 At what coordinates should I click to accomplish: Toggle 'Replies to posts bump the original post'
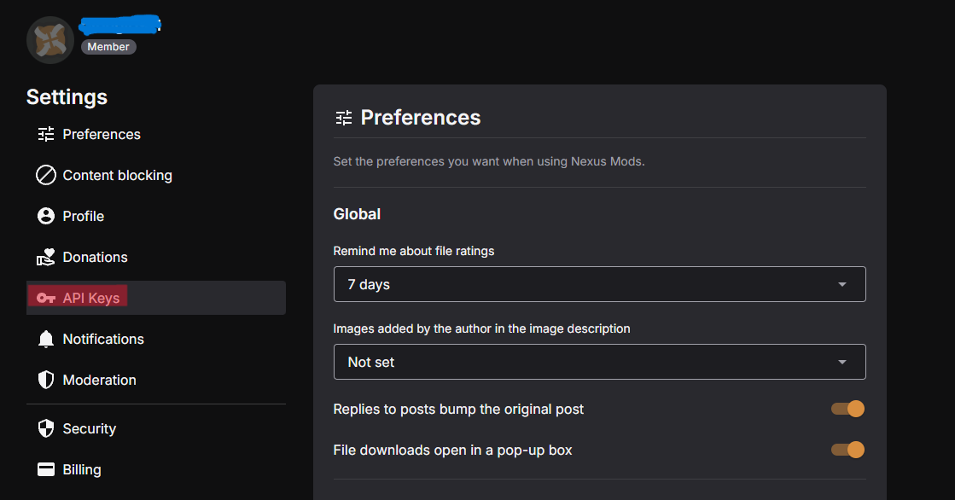click(848, 409)
